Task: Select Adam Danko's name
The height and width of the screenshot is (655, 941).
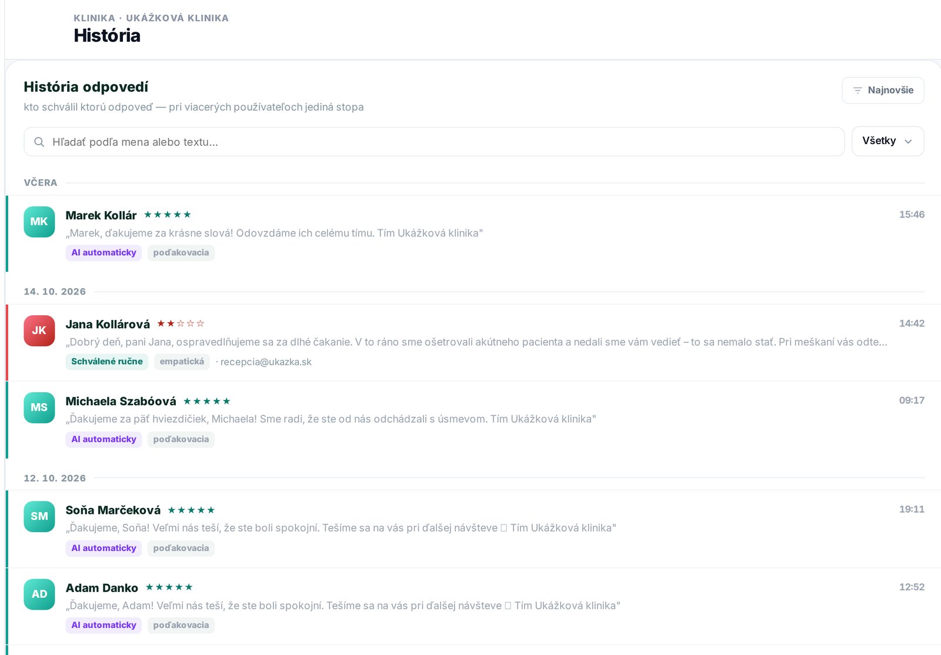Action: pos(102,587)
